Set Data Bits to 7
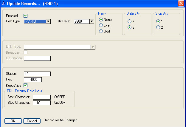This screenshot has height=127, width=186. (x=129, y=21)
